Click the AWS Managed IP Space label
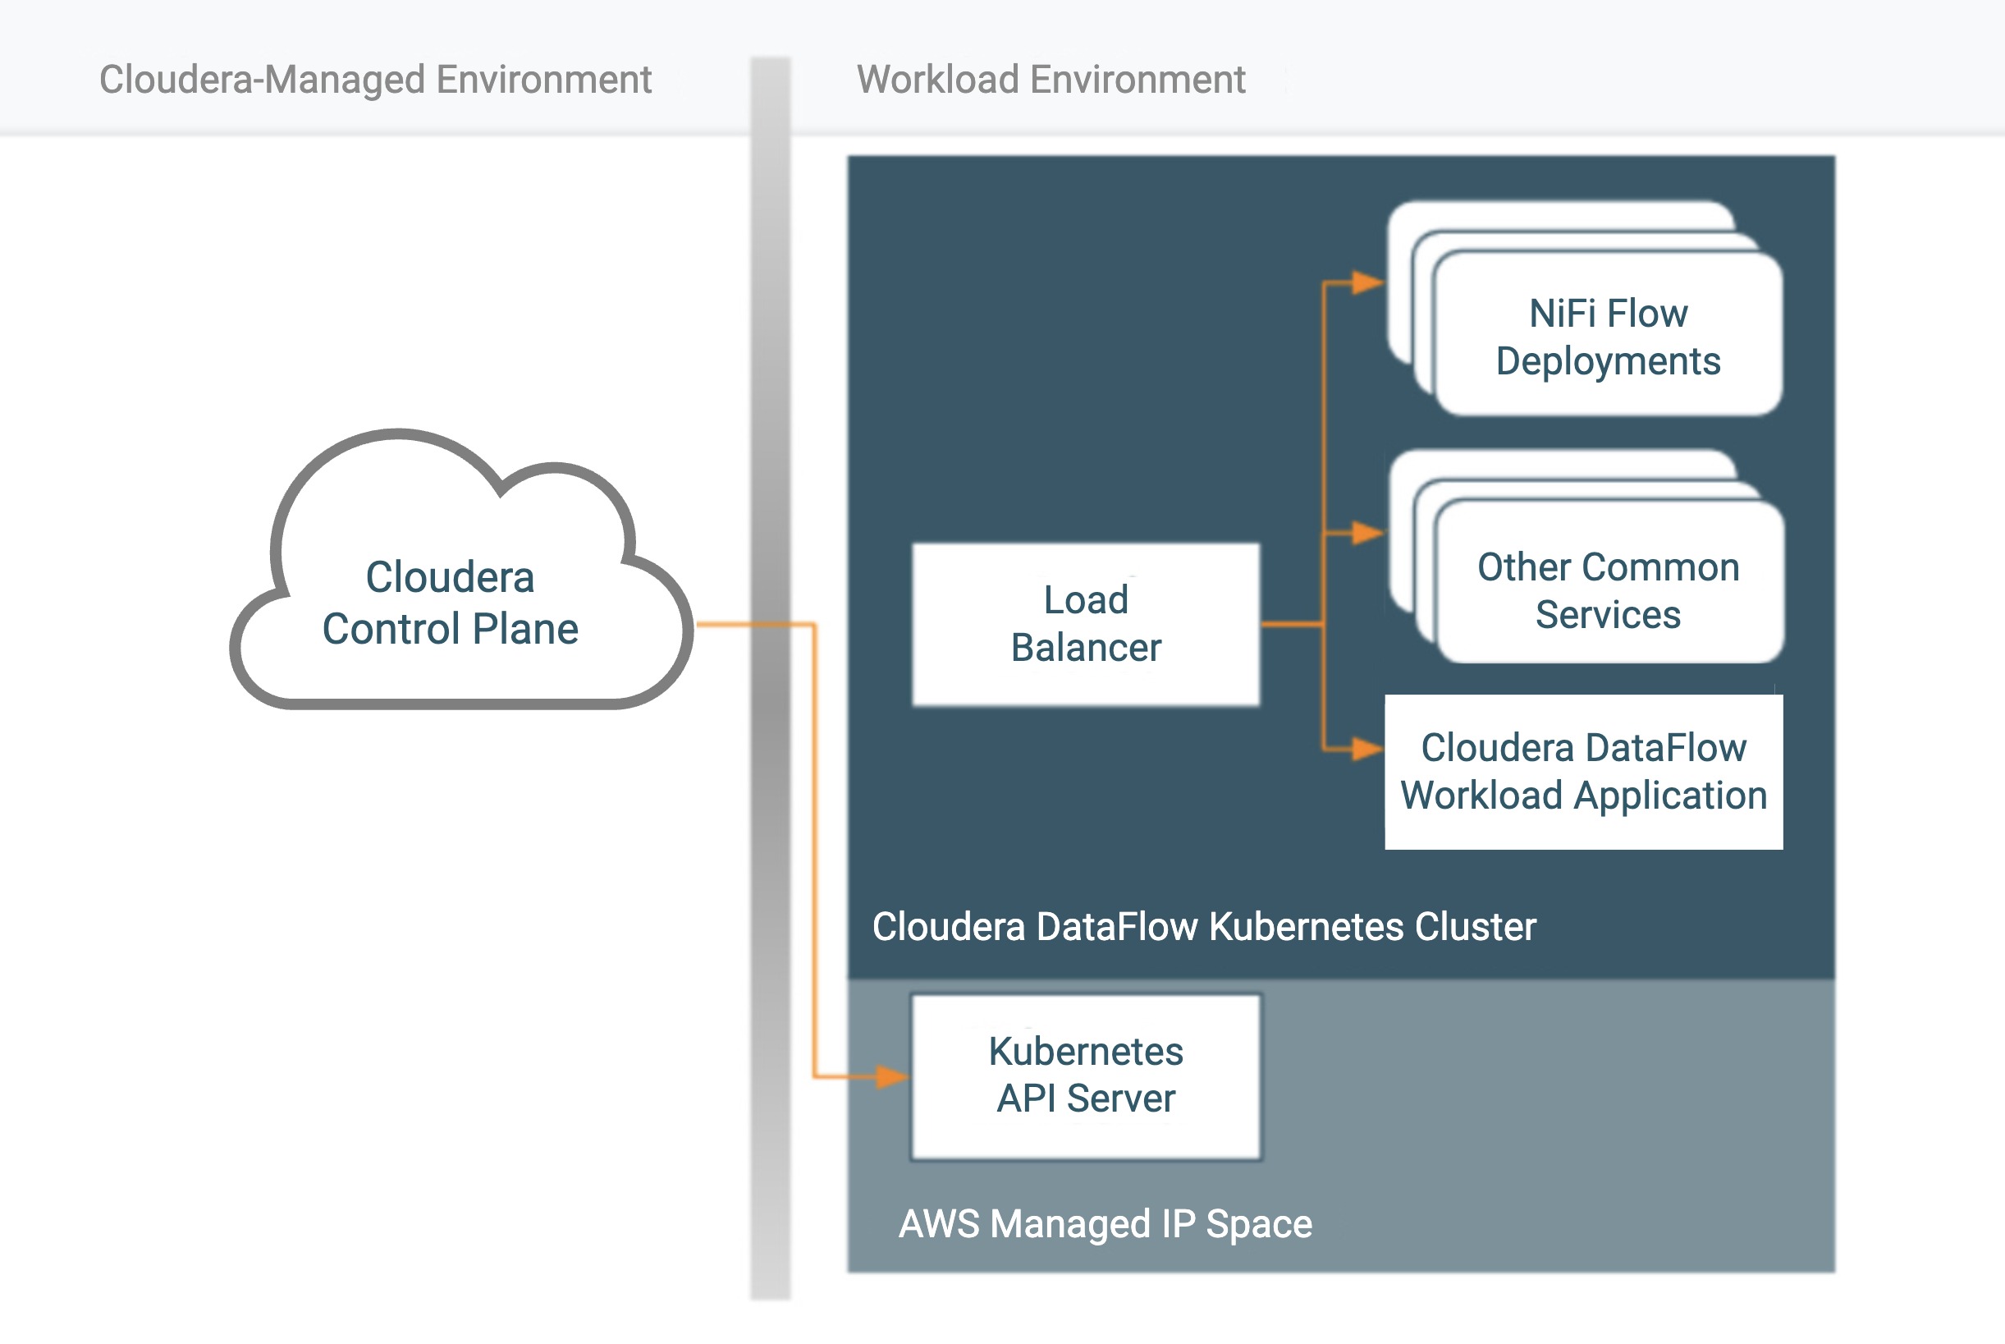Viewport: 2005px width, 1344px height. pyautogui.click(x=1105, y=1224)
